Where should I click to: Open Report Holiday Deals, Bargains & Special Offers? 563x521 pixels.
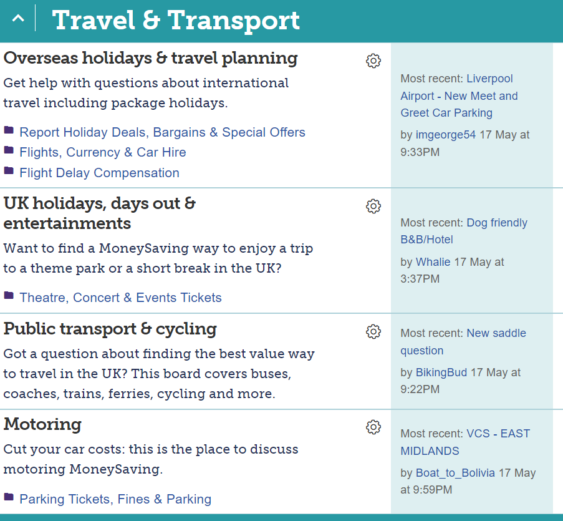162,132
